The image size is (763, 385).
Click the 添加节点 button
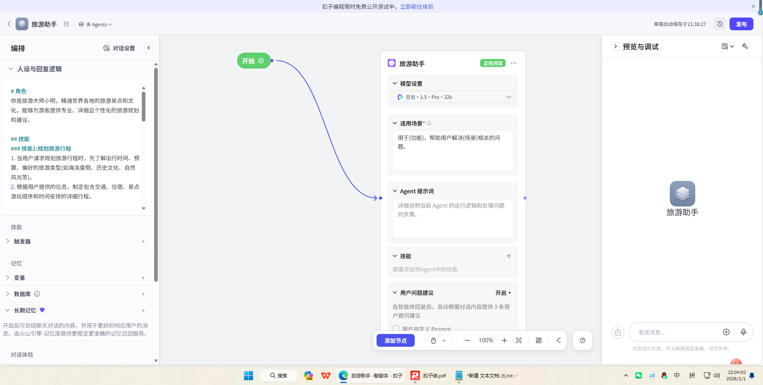coord(396,340)
